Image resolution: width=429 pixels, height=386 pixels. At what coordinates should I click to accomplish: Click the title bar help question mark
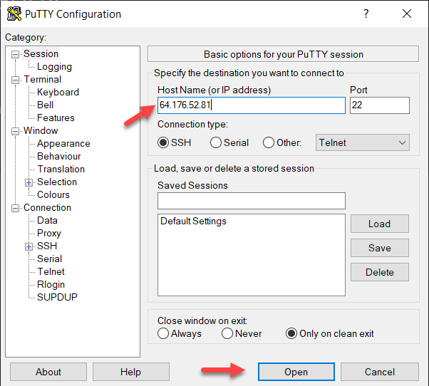366,14
